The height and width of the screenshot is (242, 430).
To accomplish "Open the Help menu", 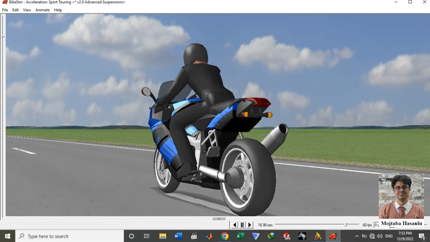I will click(x=58, y=10).
